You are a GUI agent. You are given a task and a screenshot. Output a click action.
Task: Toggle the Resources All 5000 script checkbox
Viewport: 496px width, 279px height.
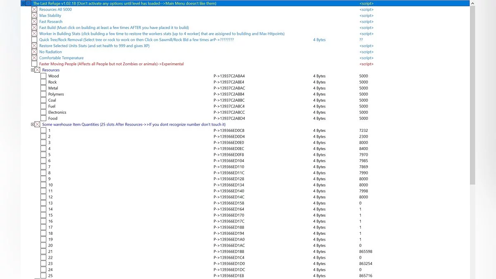[34, 10]
